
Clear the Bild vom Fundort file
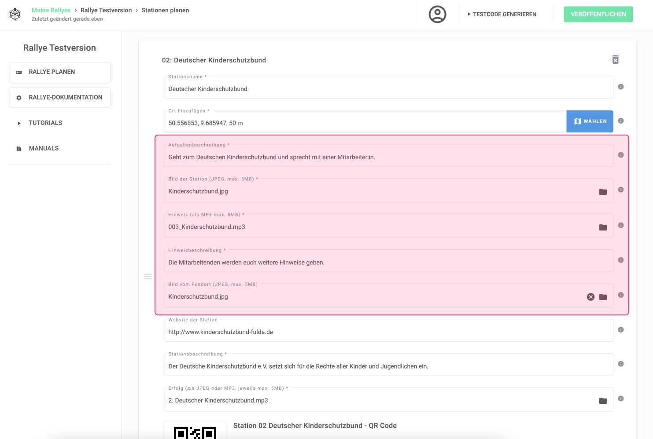(591, 297)
